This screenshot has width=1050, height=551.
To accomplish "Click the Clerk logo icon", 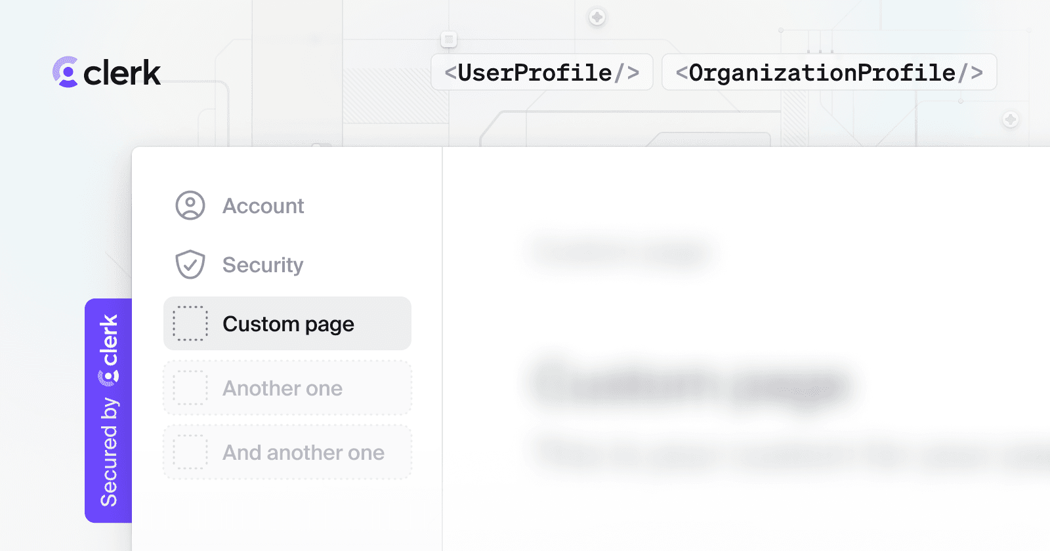I will pos(65,72).
